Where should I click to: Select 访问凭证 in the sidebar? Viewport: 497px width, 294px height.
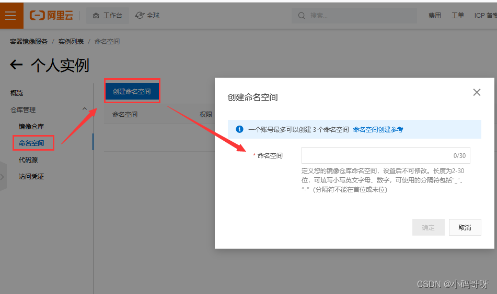coord(31,177)
